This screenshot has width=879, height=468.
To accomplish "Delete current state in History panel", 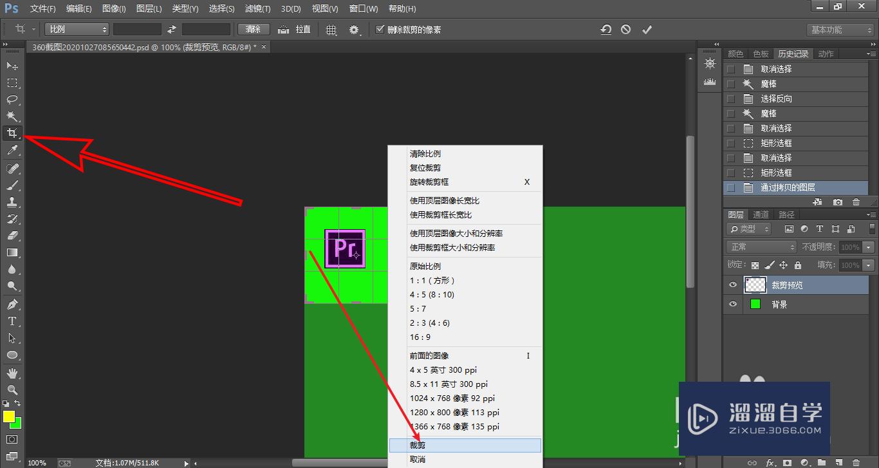I will (x=856, y=201).
